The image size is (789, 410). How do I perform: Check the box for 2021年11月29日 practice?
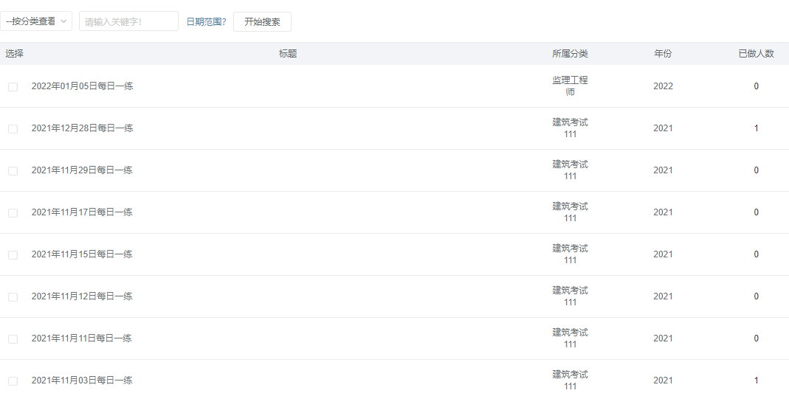click(13, 171)
